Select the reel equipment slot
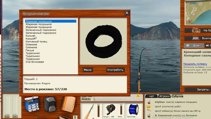This screenshot has height=119, width=211. pyautogui.click(x=111, y=109)
